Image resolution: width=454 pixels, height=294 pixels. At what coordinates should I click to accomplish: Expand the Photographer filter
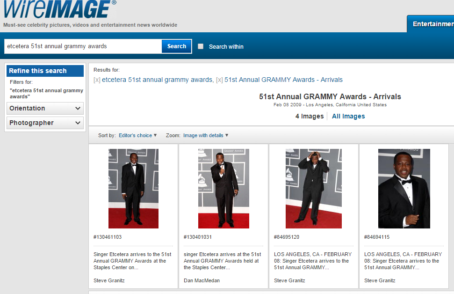[45, 123]
